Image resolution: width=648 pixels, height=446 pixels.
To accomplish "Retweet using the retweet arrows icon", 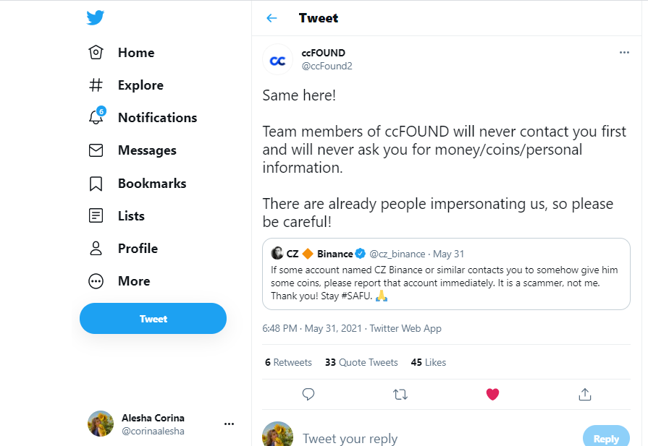I will click(x=400, y=395).
